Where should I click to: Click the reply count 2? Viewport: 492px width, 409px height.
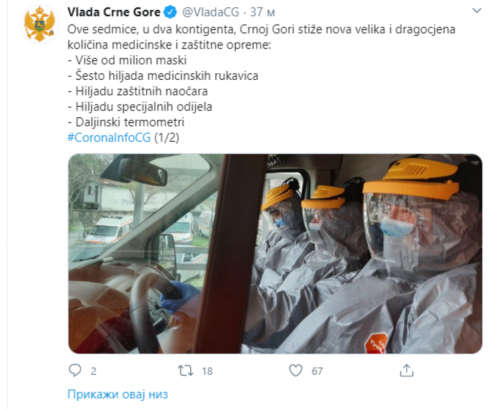click(x=93, y=371)
